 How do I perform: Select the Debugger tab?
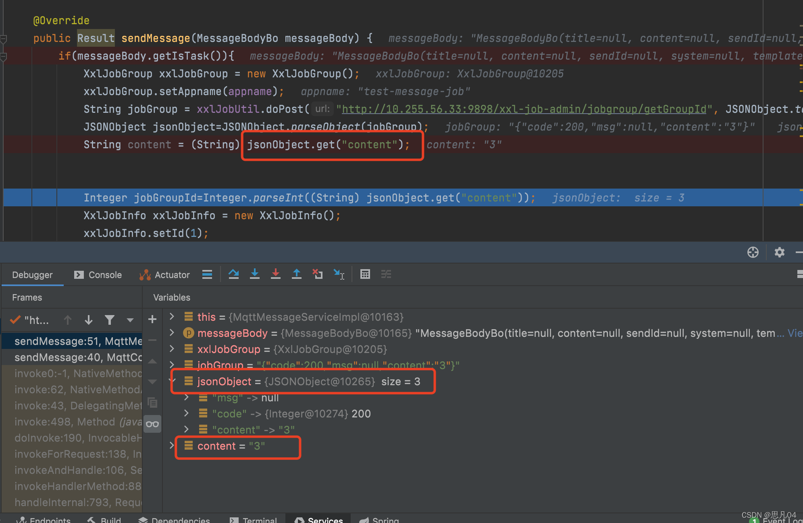(x=31, y=274)
